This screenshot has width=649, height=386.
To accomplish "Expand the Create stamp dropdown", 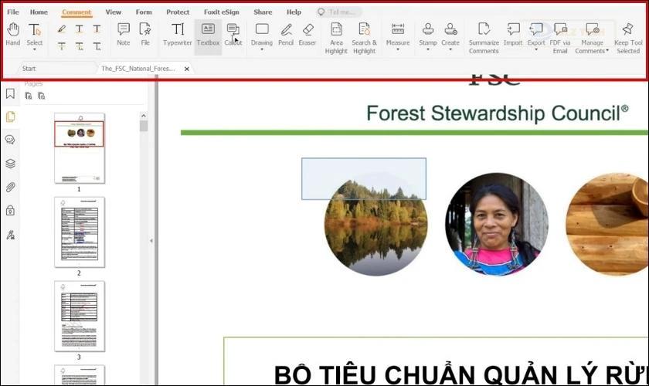I will pos(450,49).
